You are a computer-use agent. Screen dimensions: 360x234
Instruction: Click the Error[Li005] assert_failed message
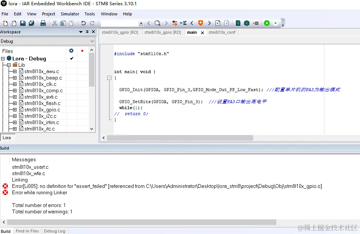(x=167, y=186)
